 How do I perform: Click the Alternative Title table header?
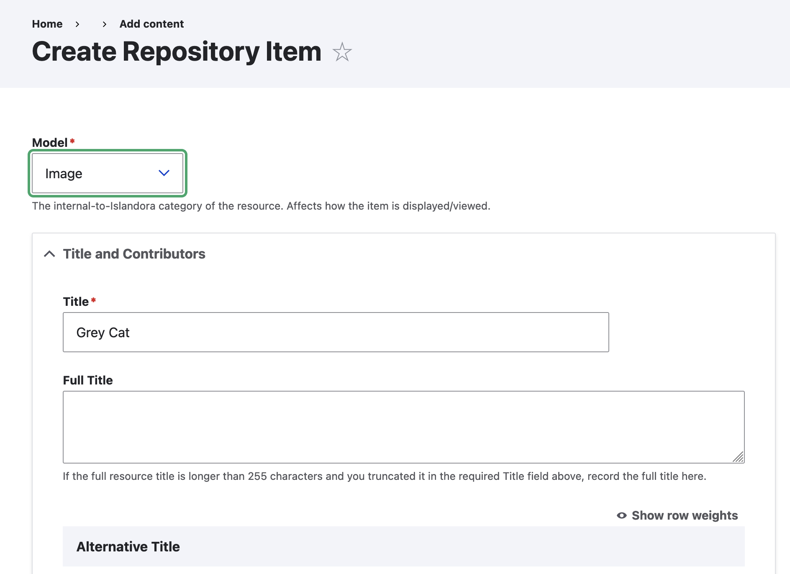128,546
